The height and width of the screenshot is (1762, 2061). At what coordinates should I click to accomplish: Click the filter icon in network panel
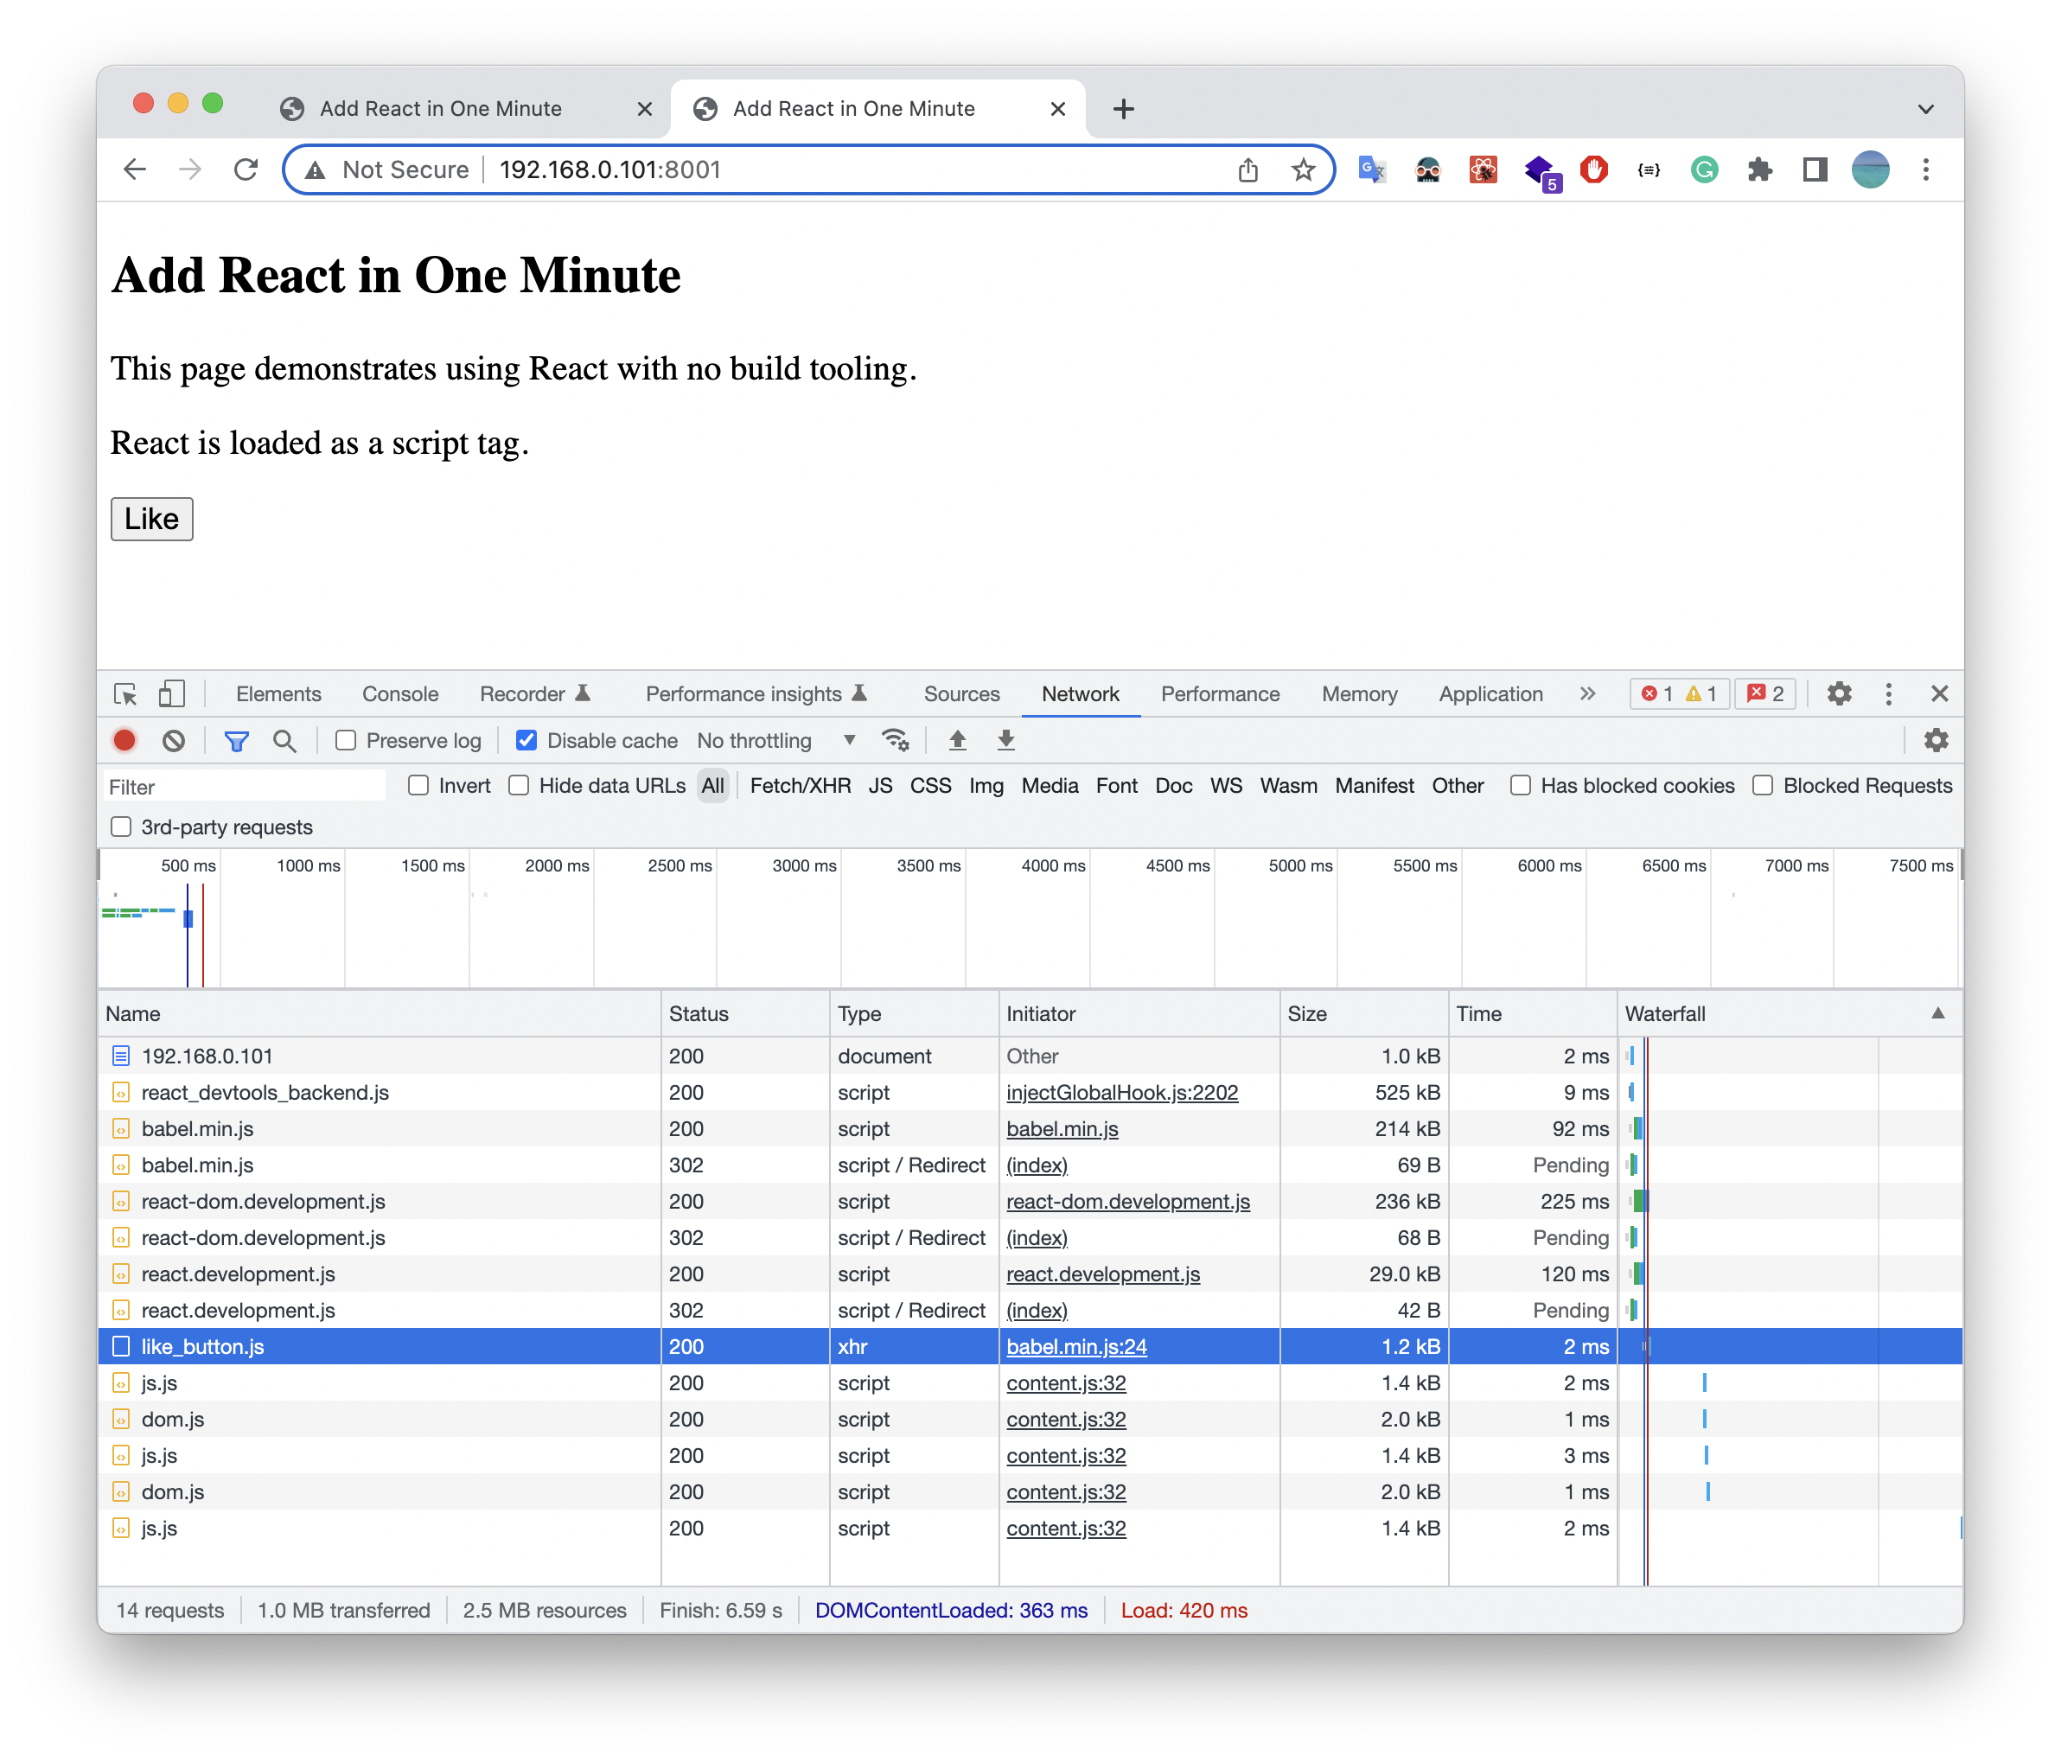234,739
